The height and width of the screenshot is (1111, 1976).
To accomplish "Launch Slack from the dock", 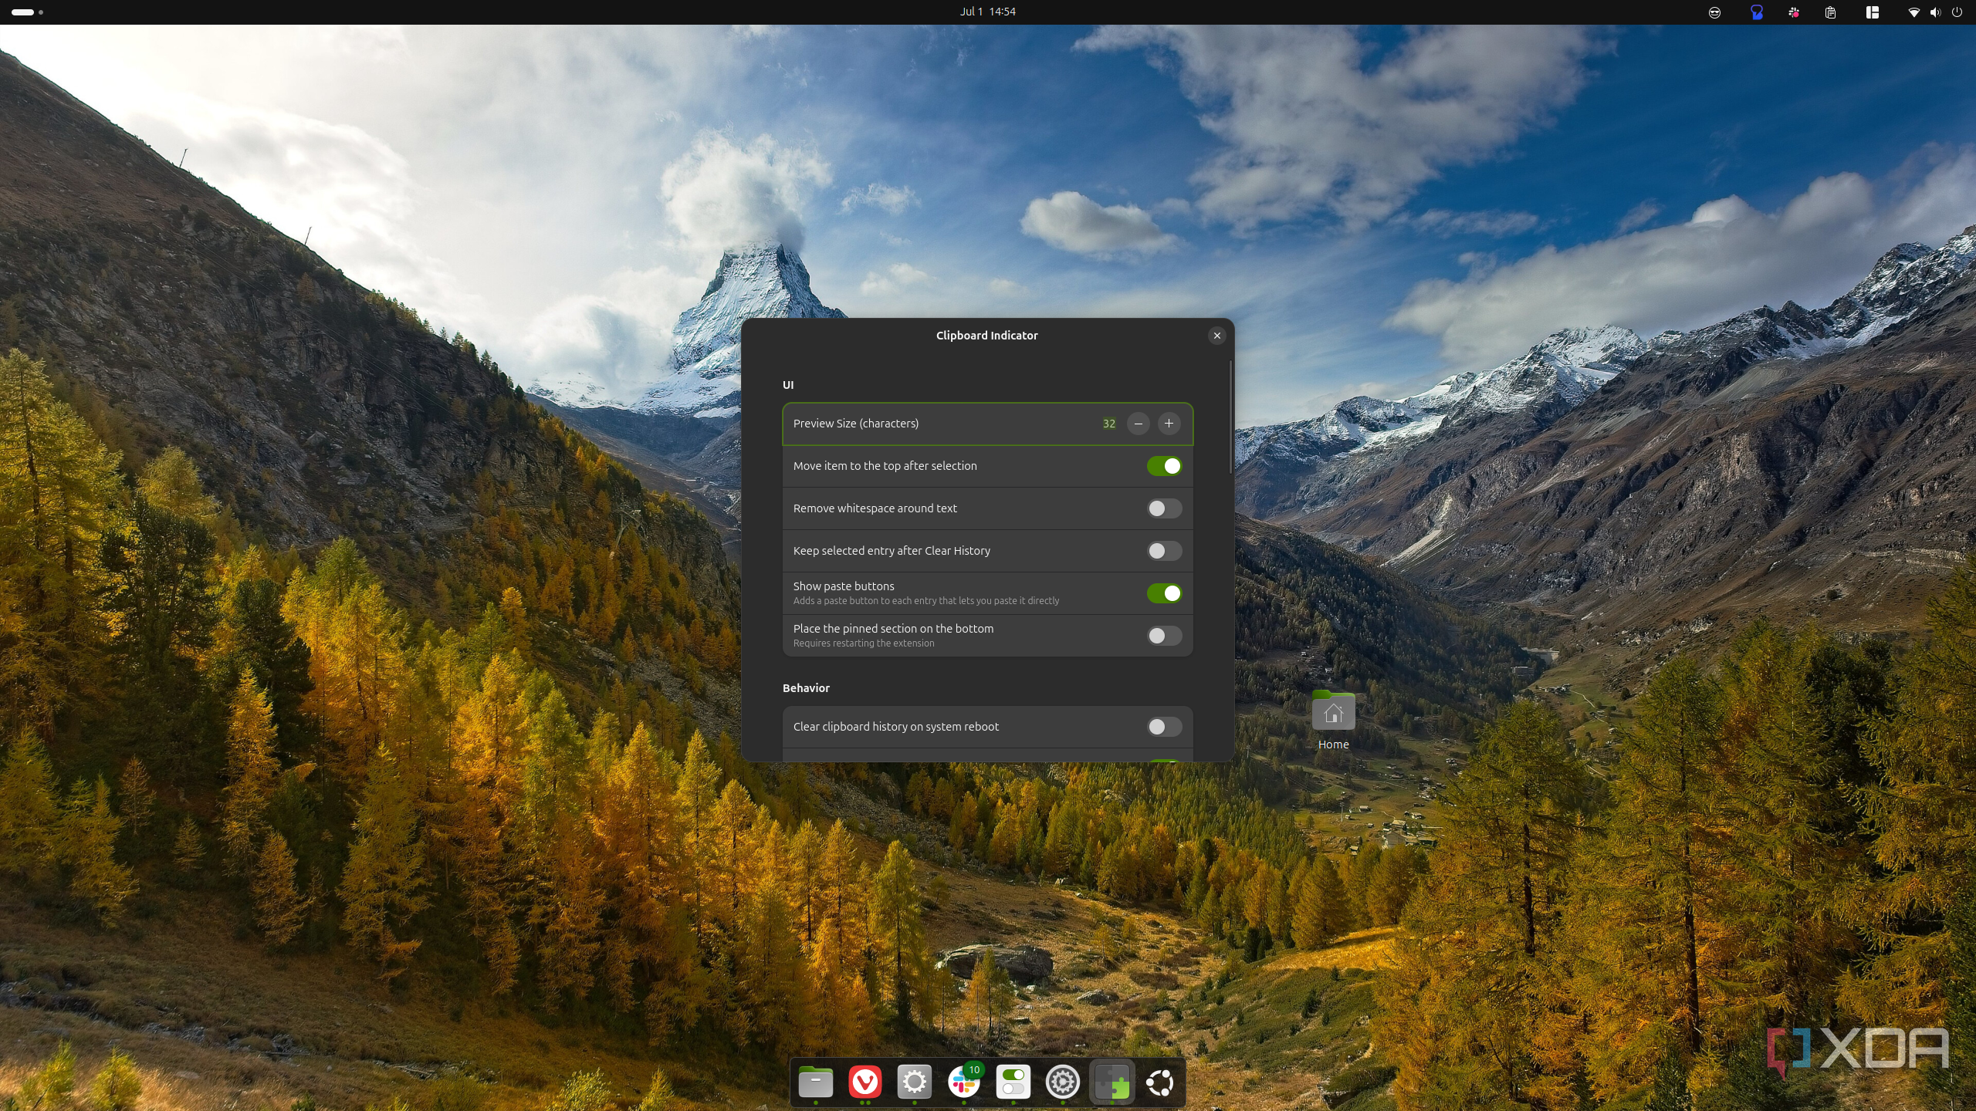I will coord(964,1082).
